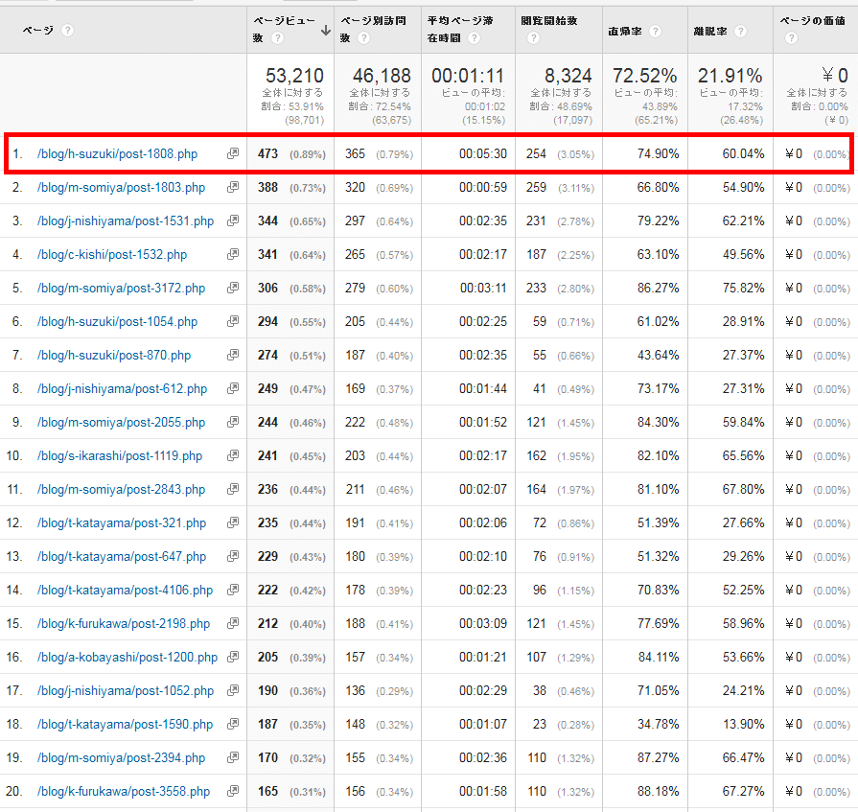Viewport: 858px width, 812px height.
Task: Click external-link icon for k-furukawa/post-3558.php
Action: [x=232, y=792]
